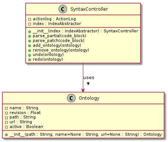Screen dimensions: 168x142
Task: Click the black direction triangle under 'uses'
Action: point(88,84)
